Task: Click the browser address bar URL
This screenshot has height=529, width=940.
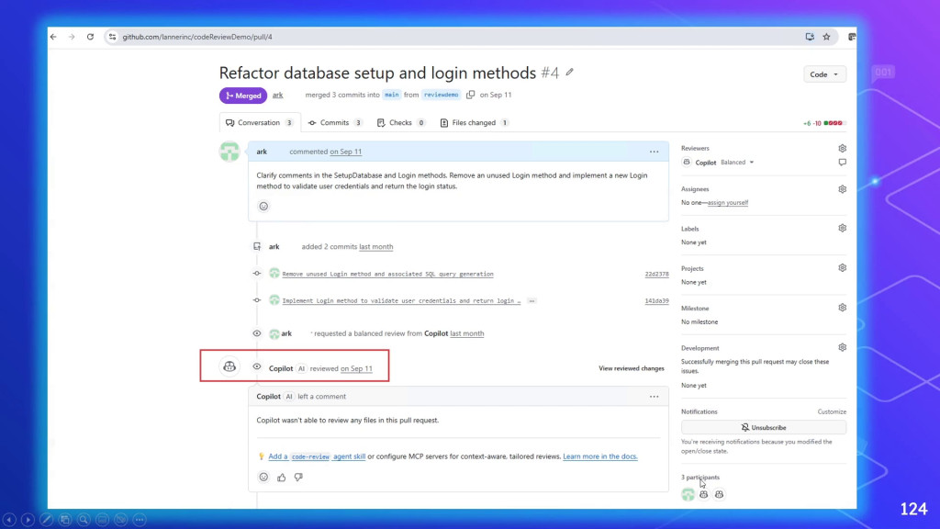Action: pos(197,37)
